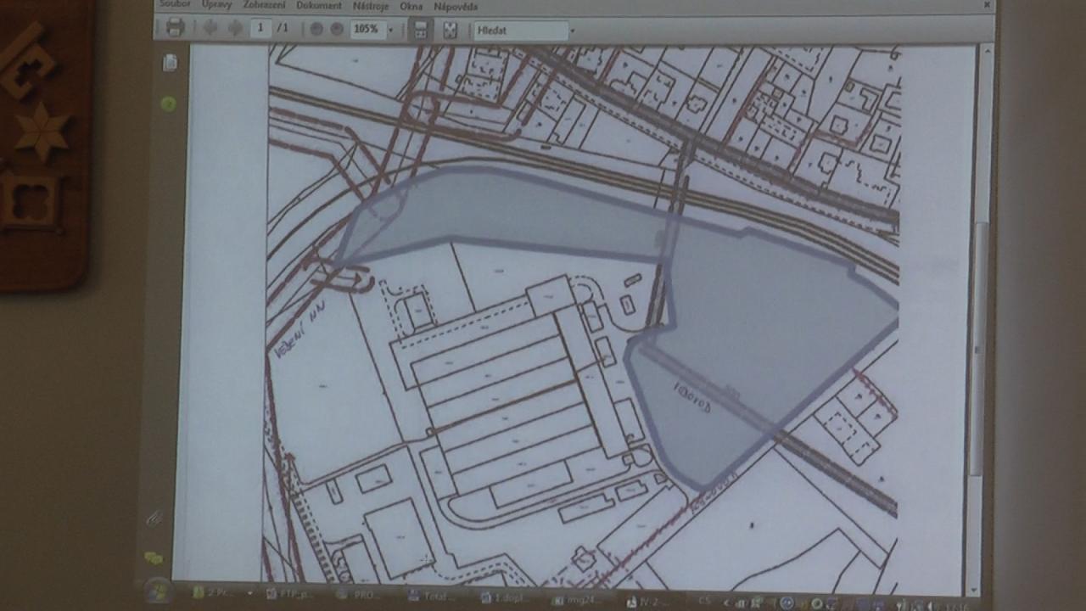Go to previous page with the up arrow
This screenshot has height=611, width=1086.
pyautogui.click(x=210, y=28)
